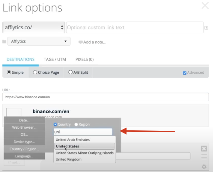Pick United States from suggestions
Screen dimensions: 213x172
tap(85, 146)
